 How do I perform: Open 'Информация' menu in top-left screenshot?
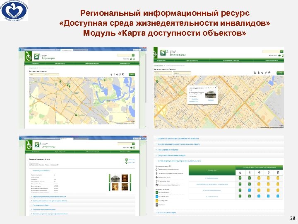tap(35, 63)
